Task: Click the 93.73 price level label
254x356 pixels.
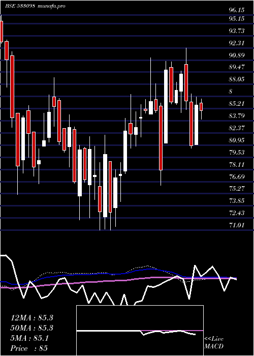Action: click(x=237, y=31)
